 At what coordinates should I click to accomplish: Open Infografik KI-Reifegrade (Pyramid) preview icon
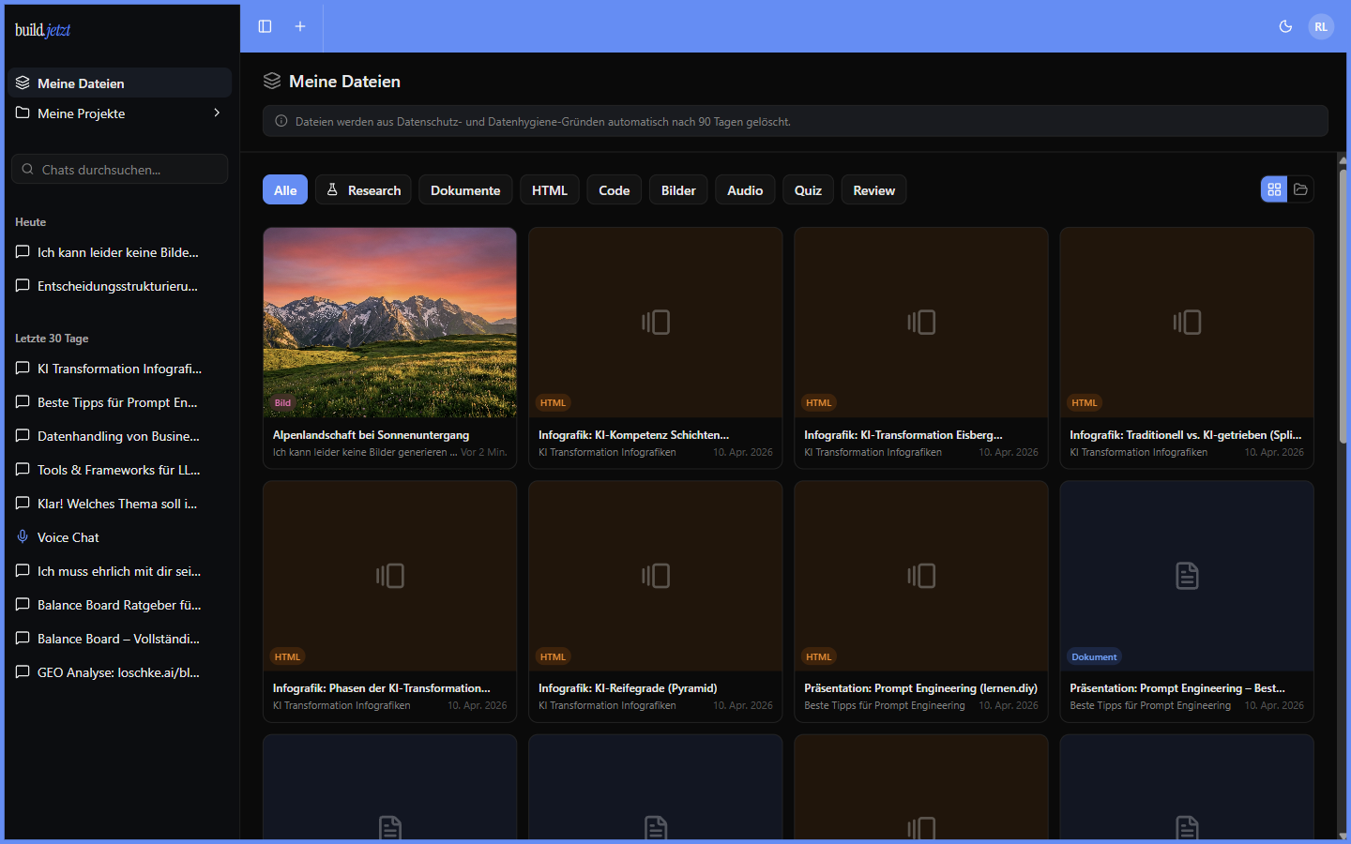coord(656,576)
